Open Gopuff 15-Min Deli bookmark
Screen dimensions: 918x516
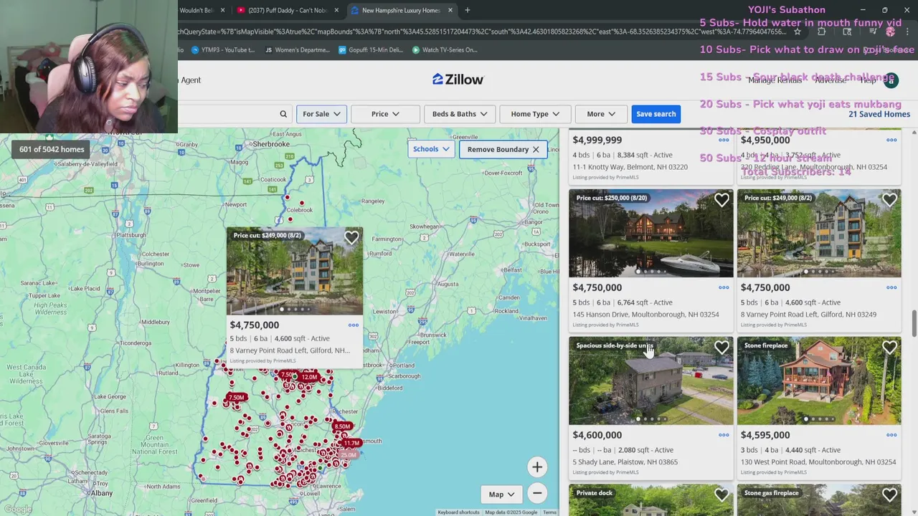pyautogui.click(x=371, y=50)
